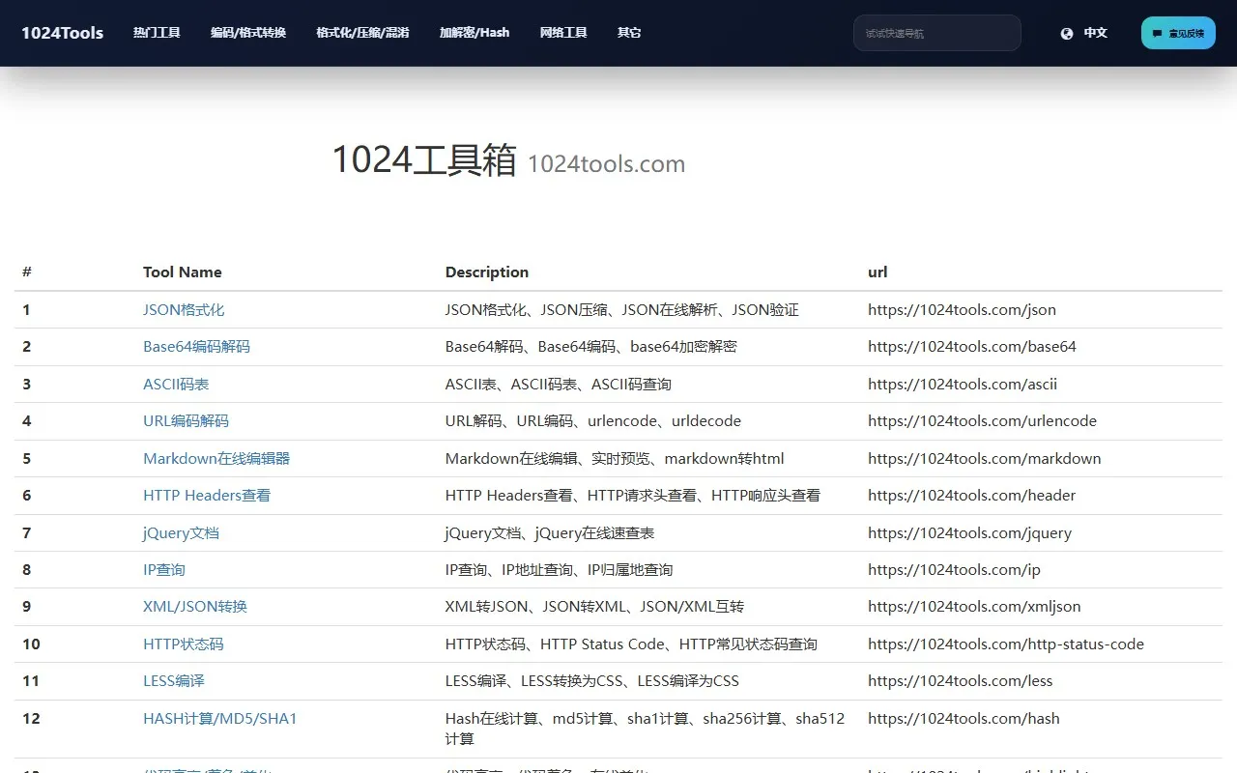Open the JSON格式化 tool
Image resolution: width=1237 pixels, height=773 pixels.
pos(183,309)
